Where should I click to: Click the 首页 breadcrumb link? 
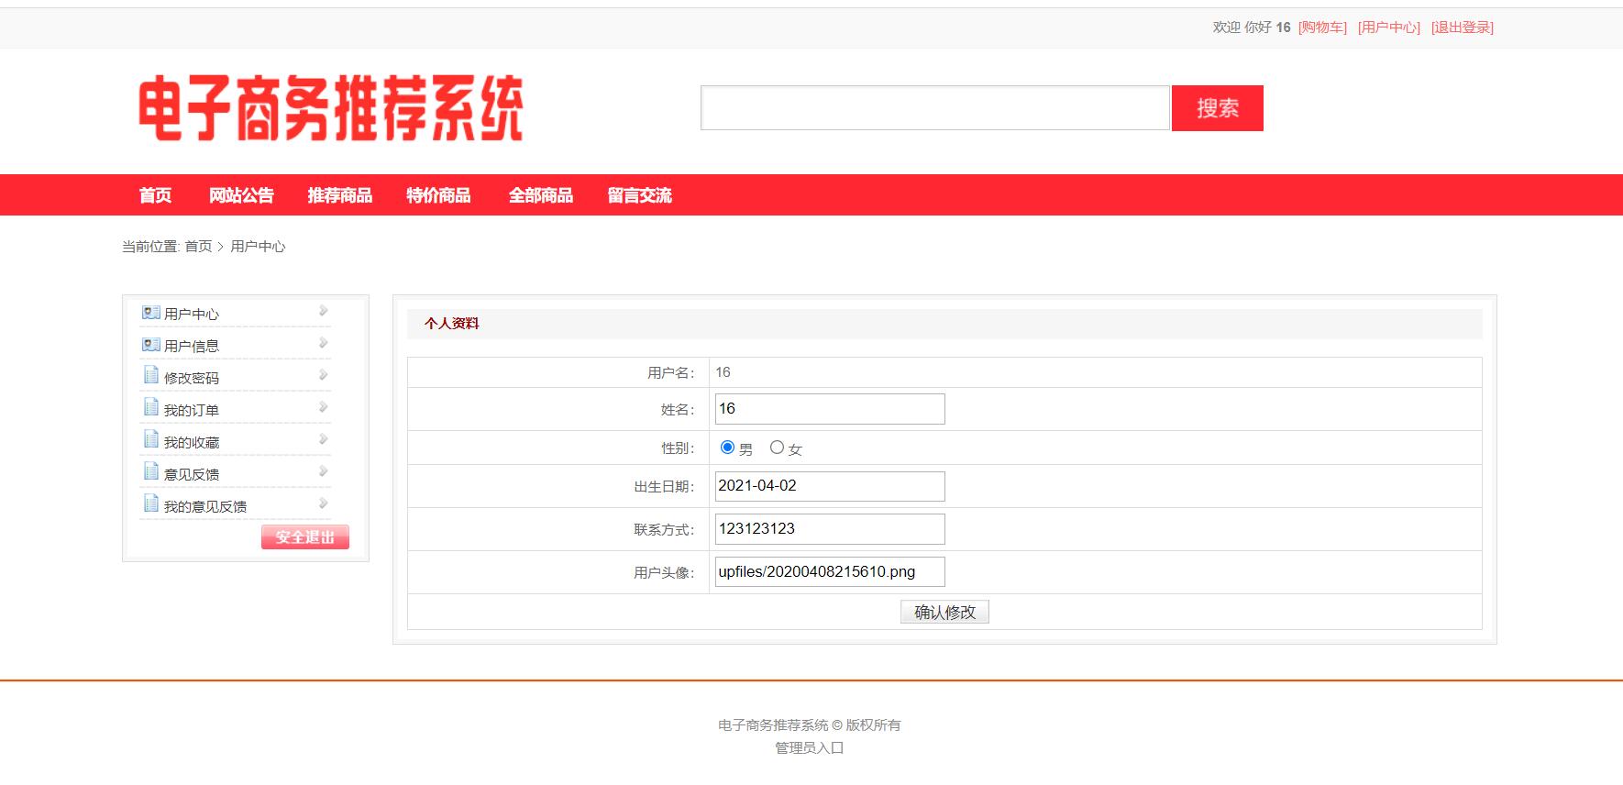(198, 247)
